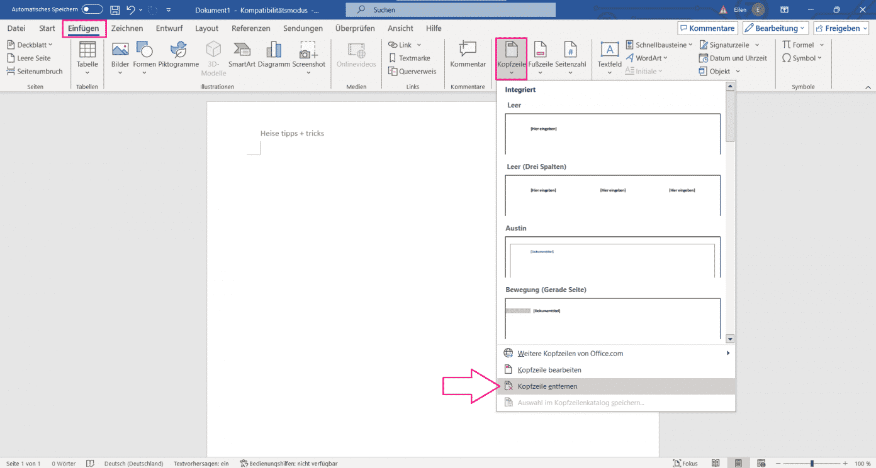Click the zoom slider in status bar
The height and width of the screenshot is (468, 876).
(811, 464)
